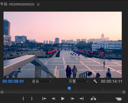Screen dimensions: 128x103
Task: Open the 完整 playback resolution dropdown
Action: pos(78,81)
